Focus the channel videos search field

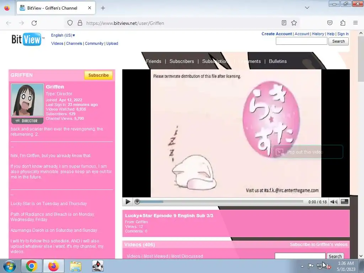300,256
